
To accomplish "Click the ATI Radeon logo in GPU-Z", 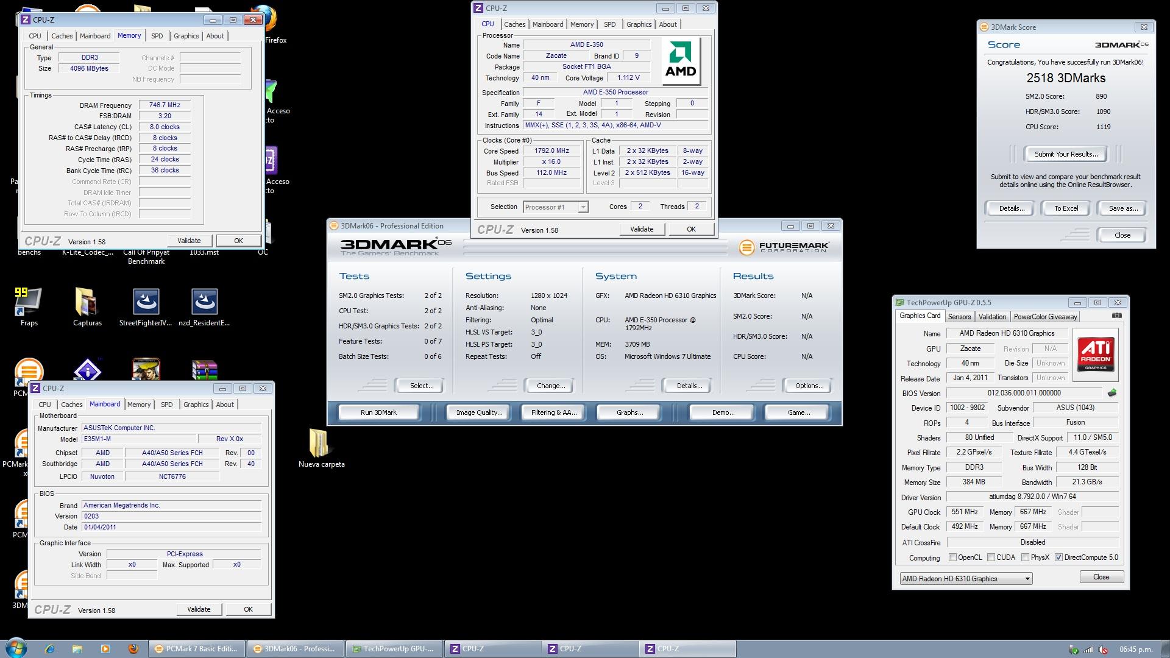I will [1095, 355].
